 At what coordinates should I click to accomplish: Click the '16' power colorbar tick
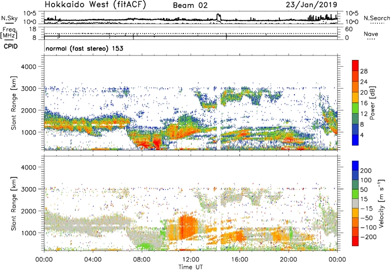(364, 103)
